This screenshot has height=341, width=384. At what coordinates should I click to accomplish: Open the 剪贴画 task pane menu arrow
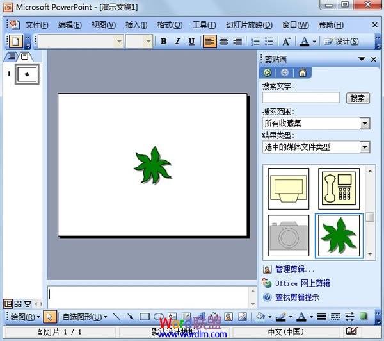click(x=362, y=59)
